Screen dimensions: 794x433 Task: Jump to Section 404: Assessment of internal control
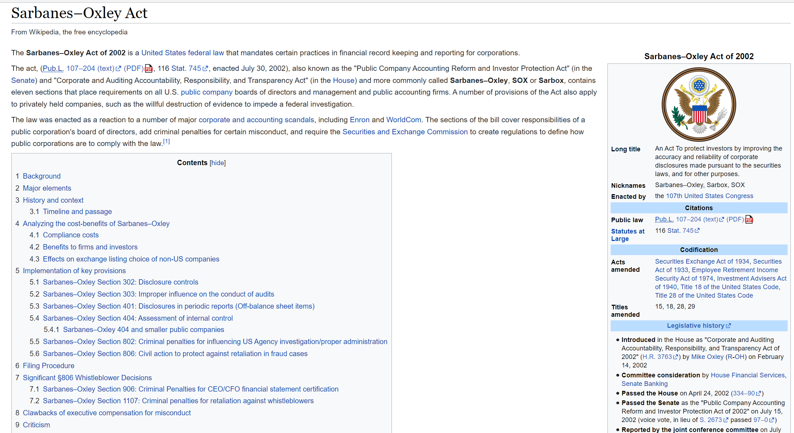[138, 318]
